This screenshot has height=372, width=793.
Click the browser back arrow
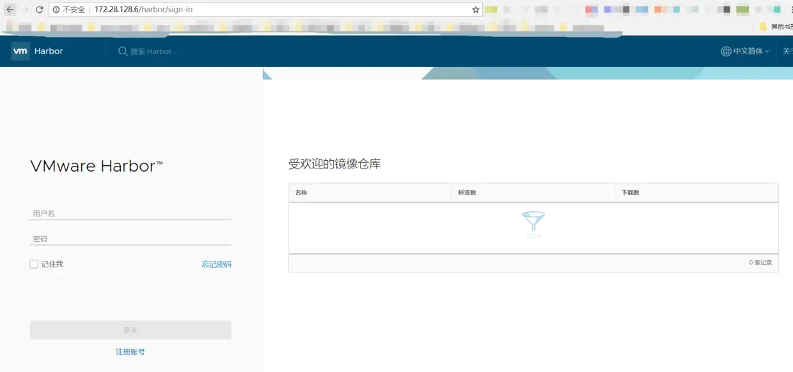pyautogui.click(x=10, y=10)
